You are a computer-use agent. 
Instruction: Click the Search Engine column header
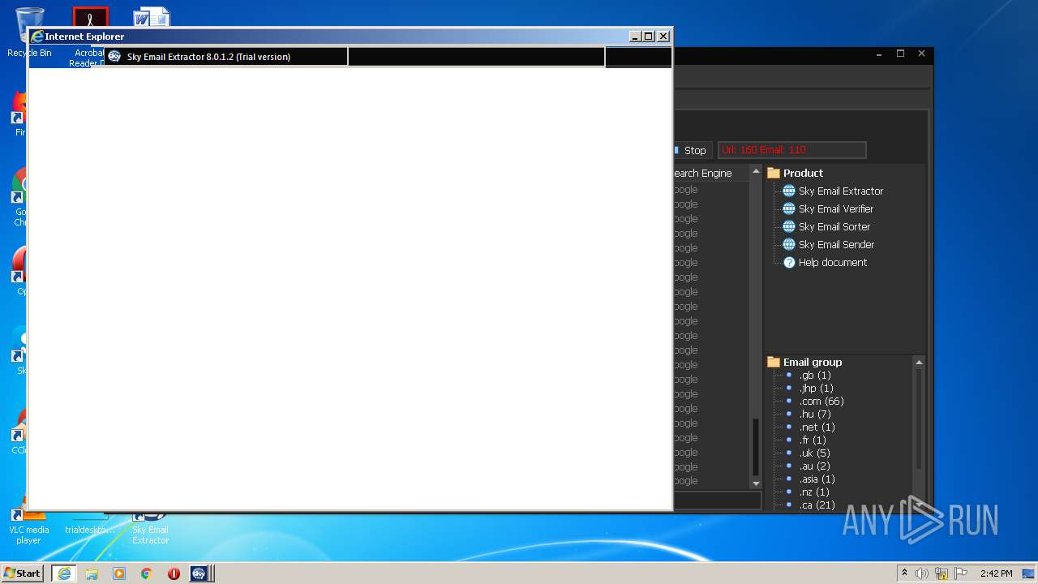(710, 173)
